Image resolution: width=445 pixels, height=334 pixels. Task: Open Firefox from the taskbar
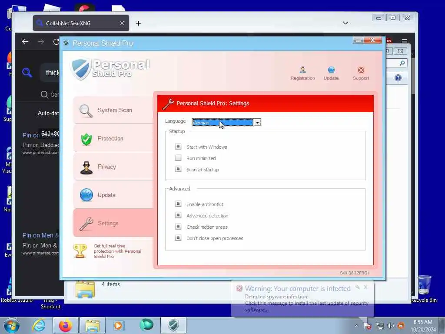click(x=65, y=325)
